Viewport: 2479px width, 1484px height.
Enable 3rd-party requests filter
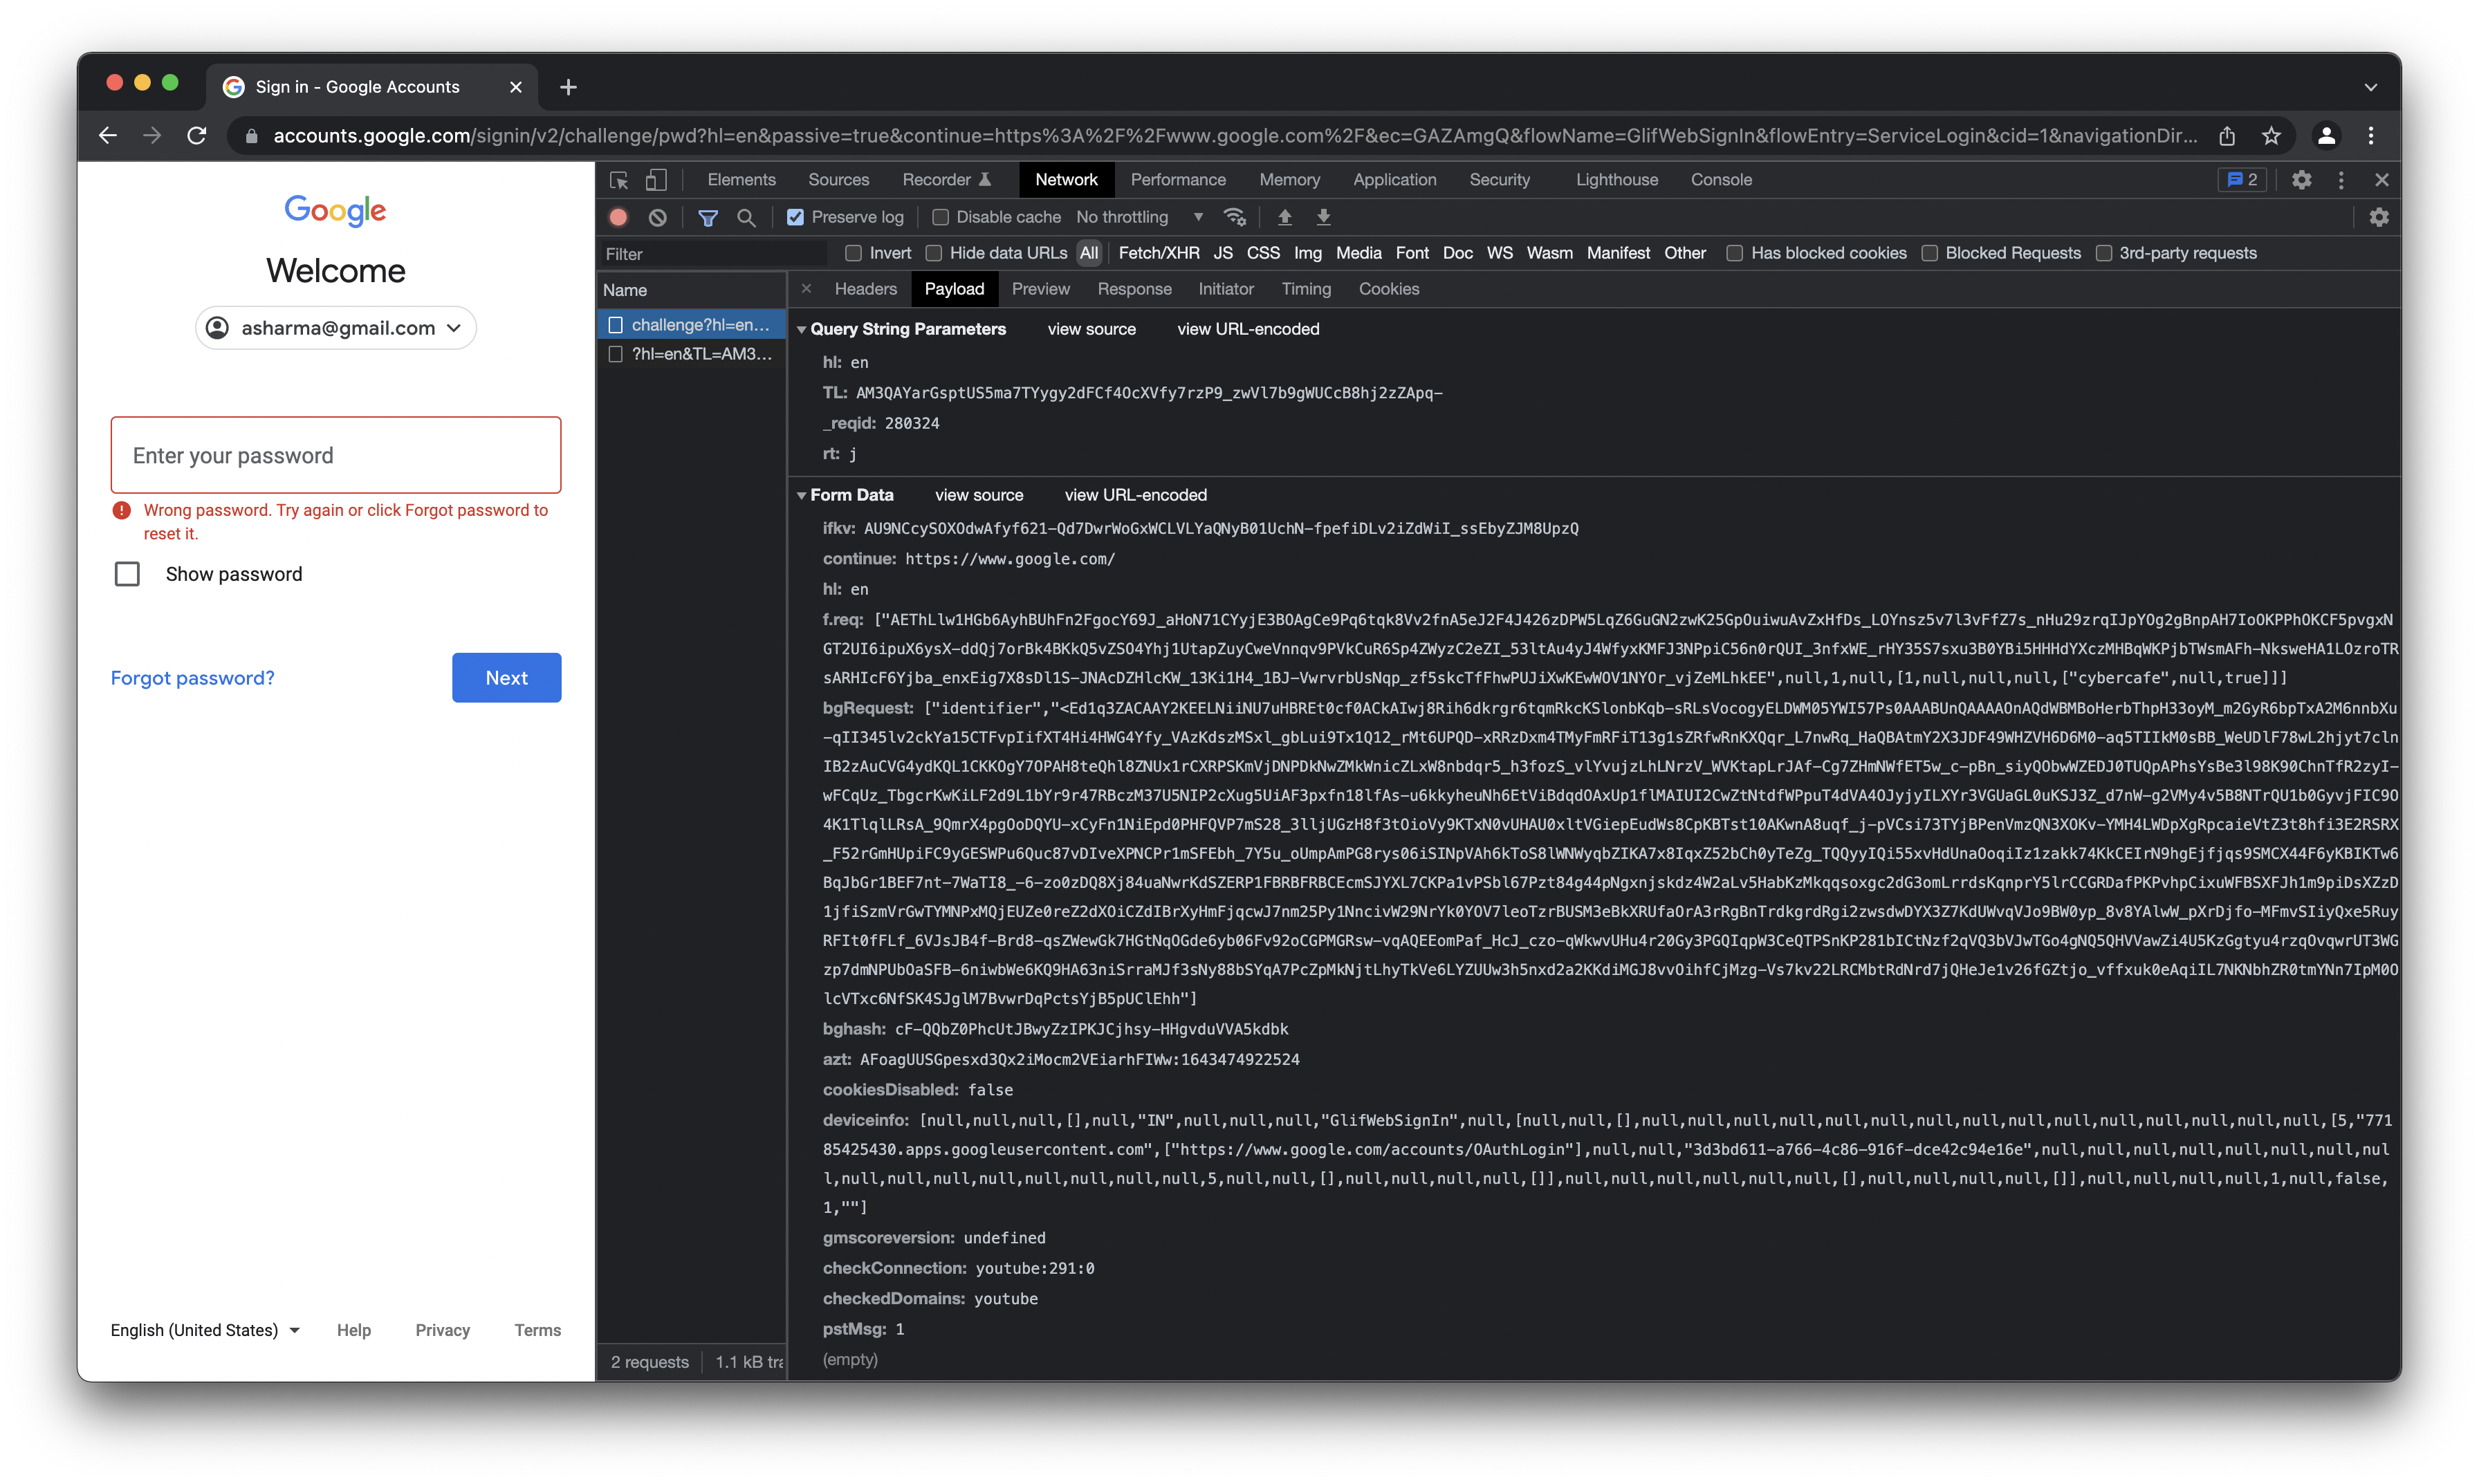2104,253
